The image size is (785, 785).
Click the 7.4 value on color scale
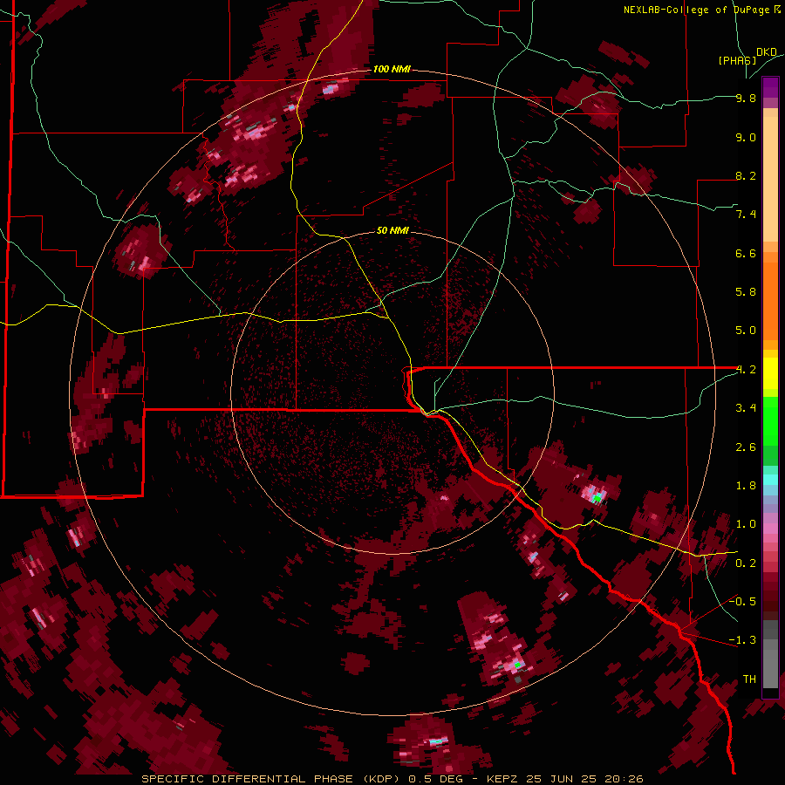(x=746, y=215)
